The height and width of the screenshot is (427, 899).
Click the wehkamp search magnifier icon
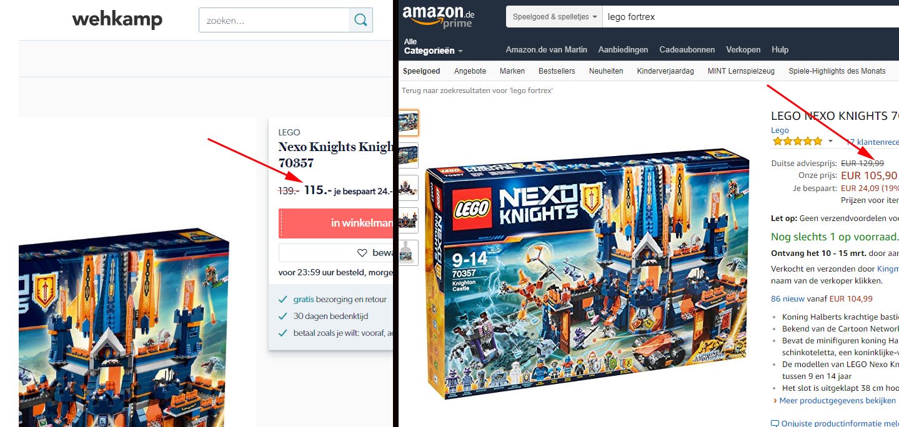tap(360, 20)
